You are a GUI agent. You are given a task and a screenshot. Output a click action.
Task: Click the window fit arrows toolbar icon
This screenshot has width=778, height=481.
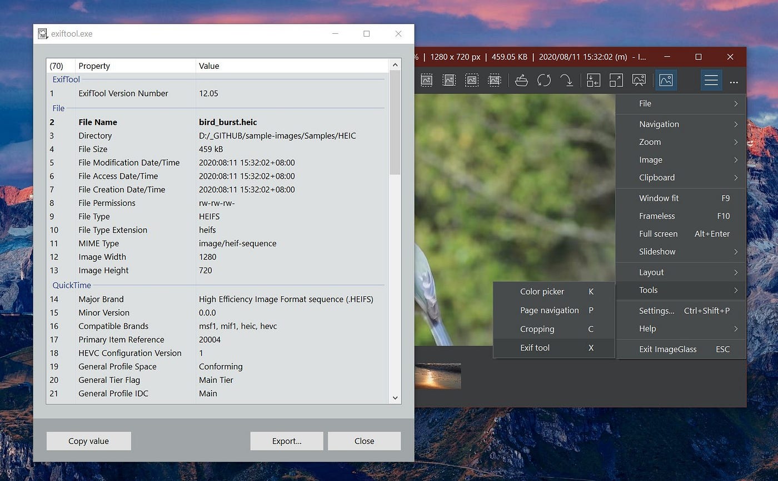pos(594,80)
